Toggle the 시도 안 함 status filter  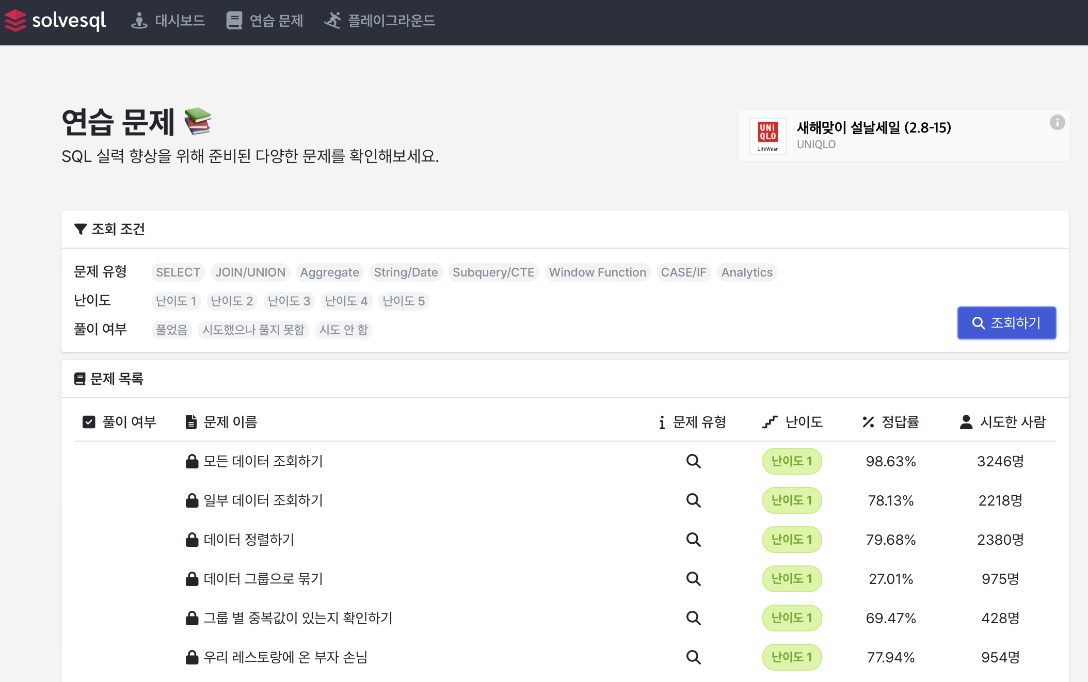(x=343, y=330)
